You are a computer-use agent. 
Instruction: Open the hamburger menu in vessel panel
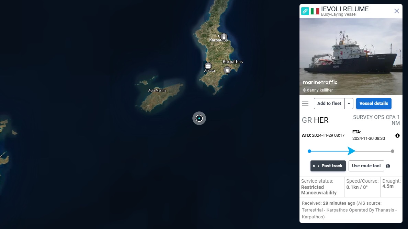305,104
